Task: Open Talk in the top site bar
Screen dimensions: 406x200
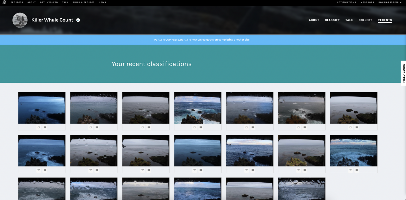Action: (65, 2)
